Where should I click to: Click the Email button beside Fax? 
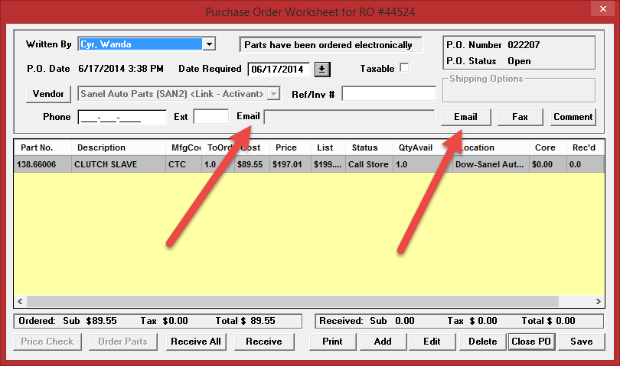pyautogui.click(x=466, y=117)
